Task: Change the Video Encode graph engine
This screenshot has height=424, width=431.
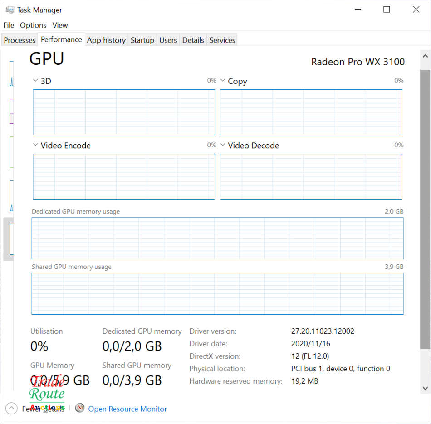Action: click(35, 145)
